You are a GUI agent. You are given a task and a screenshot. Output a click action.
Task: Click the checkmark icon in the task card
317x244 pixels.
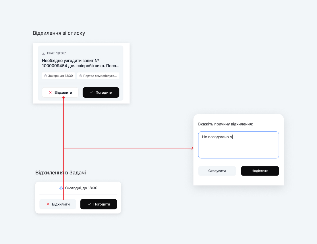89,204
